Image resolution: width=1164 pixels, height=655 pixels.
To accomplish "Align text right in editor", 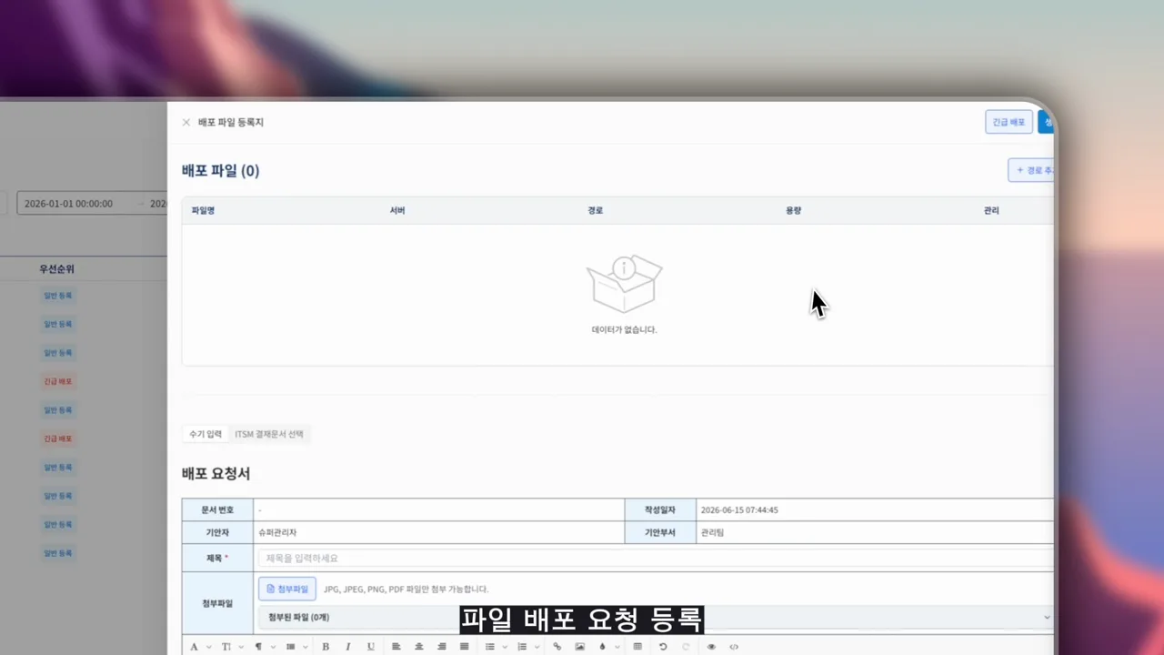I will [442, 647].
